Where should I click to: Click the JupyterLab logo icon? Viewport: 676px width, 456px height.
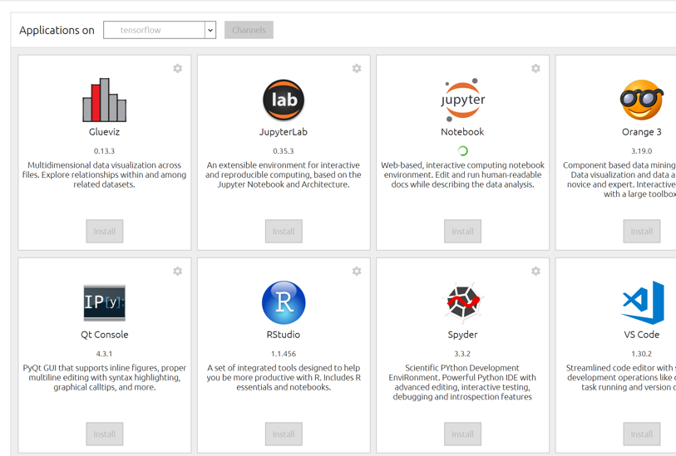(x=284, y=101)
